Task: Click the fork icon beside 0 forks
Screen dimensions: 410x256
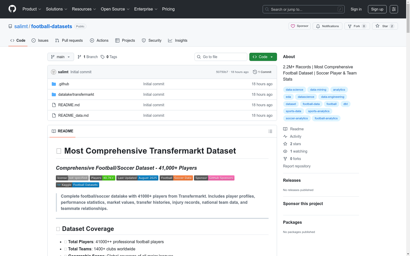Action: click(x=285, y=159)
